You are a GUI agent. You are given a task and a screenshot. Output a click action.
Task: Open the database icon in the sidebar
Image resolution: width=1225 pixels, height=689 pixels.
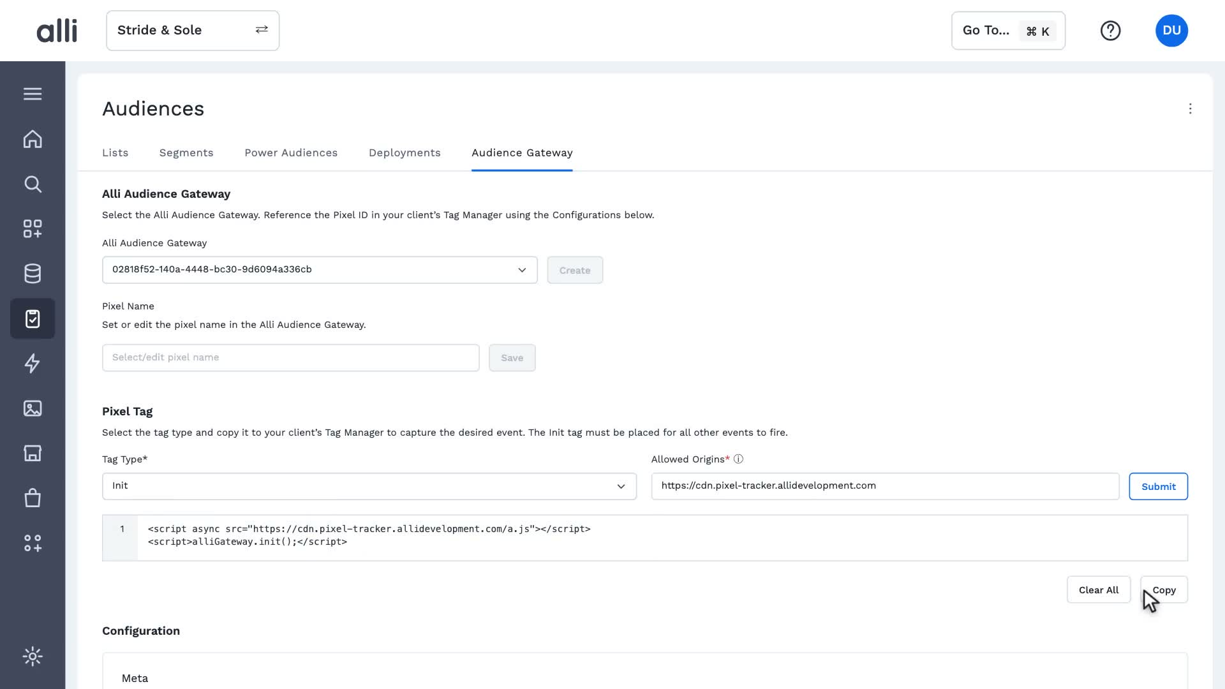click(x=33, y=274)
